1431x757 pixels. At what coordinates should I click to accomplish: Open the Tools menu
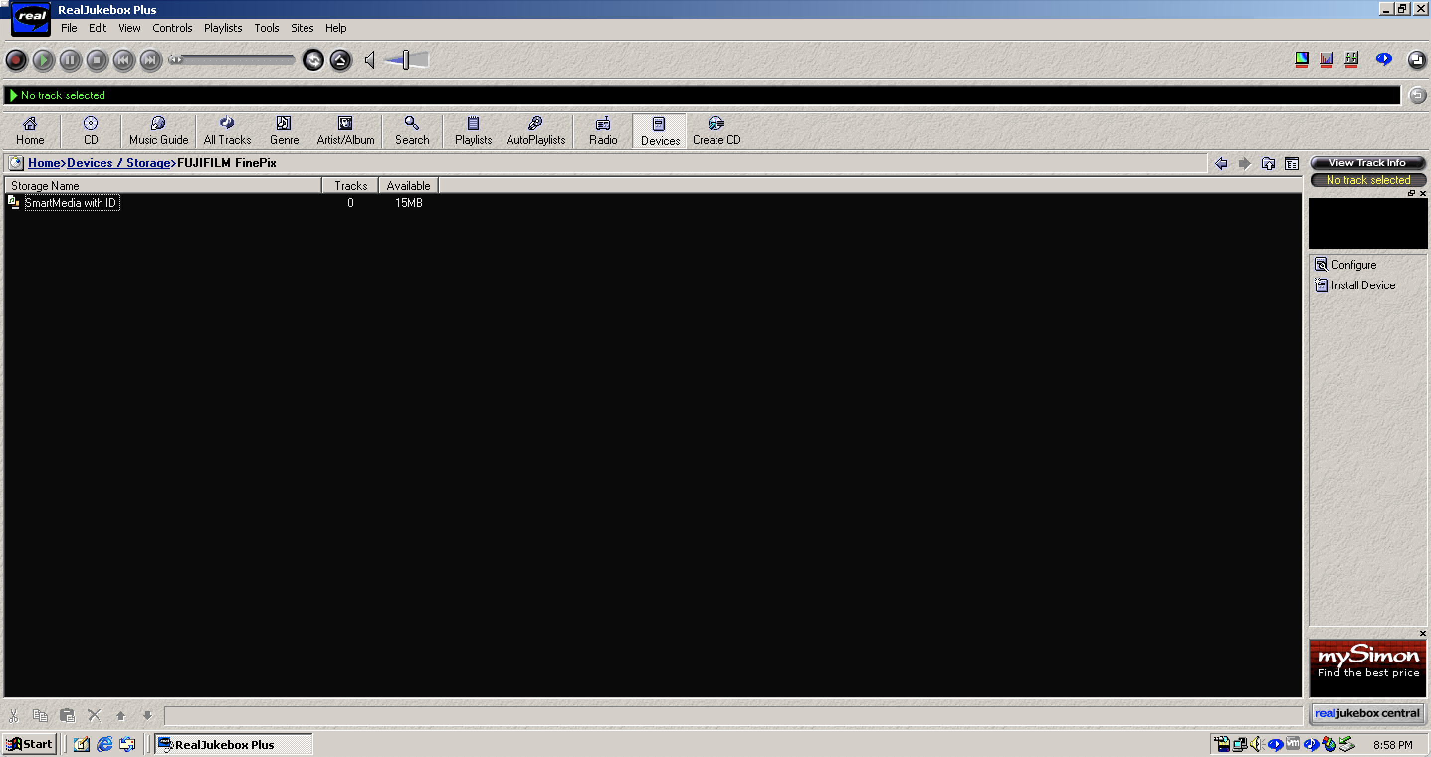click(267, 28)
